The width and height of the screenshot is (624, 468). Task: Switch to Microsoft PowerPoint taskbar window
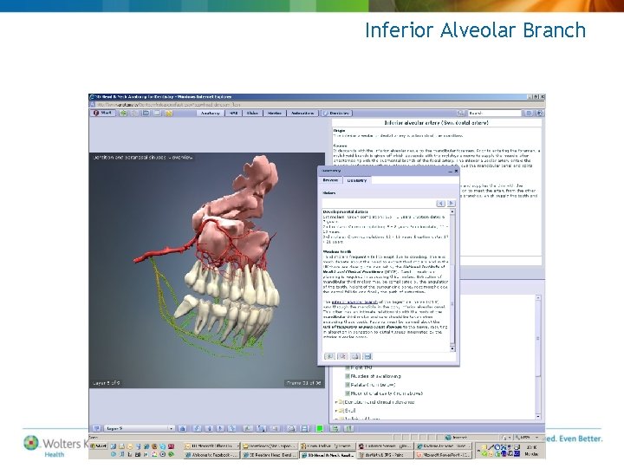point(443,454)
